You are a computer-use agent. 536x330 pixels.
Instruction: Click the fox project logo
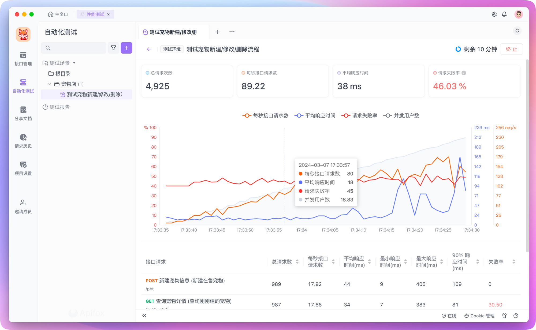[23, 34]
